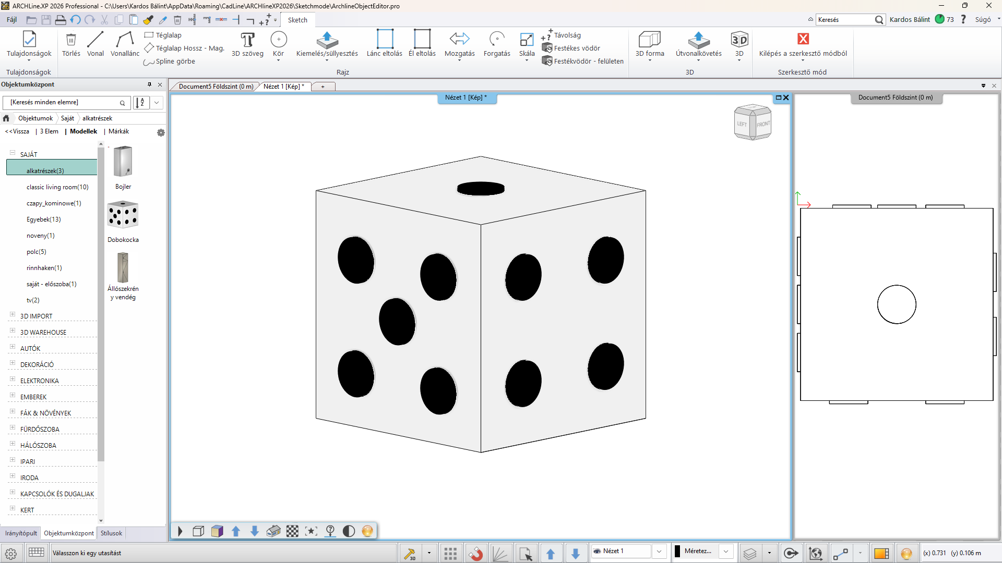This screenshot has width=1002, height=563.
Task: Go back with the <<Vissza link
Action: click(x=17, y=131)
